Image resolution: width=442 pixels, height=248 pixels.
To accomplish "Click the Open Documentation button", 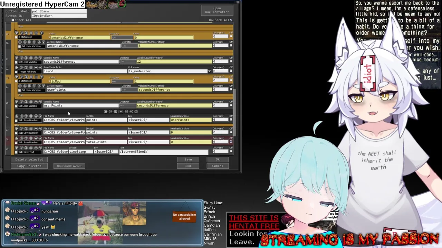I will coord(217,10).
